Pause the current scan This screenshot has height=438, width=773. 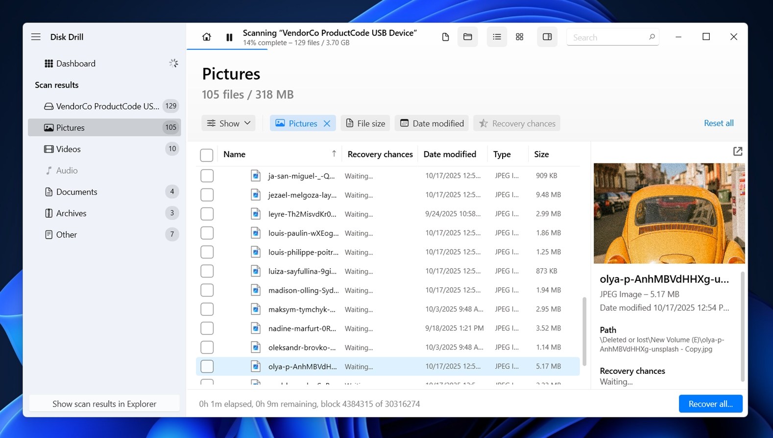pos(229,37)
